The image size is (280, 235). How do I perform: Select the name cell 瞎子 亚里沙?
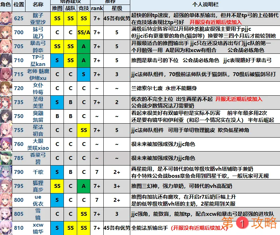(x=38, y=19)
